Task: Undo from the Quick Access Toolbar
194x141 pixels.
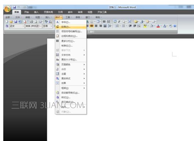Action: (x=19, y=7)
